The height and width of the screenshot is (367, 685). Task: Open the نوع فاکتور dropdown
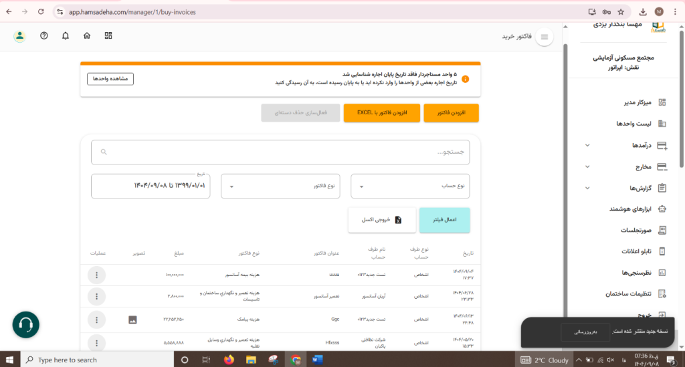(x=280, y=187)
